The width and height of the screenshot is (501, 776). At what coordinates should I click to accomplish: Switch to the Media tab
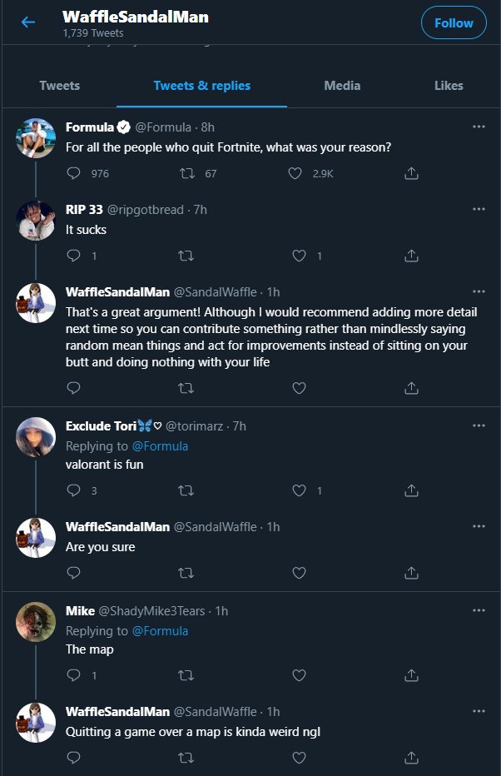342,86
